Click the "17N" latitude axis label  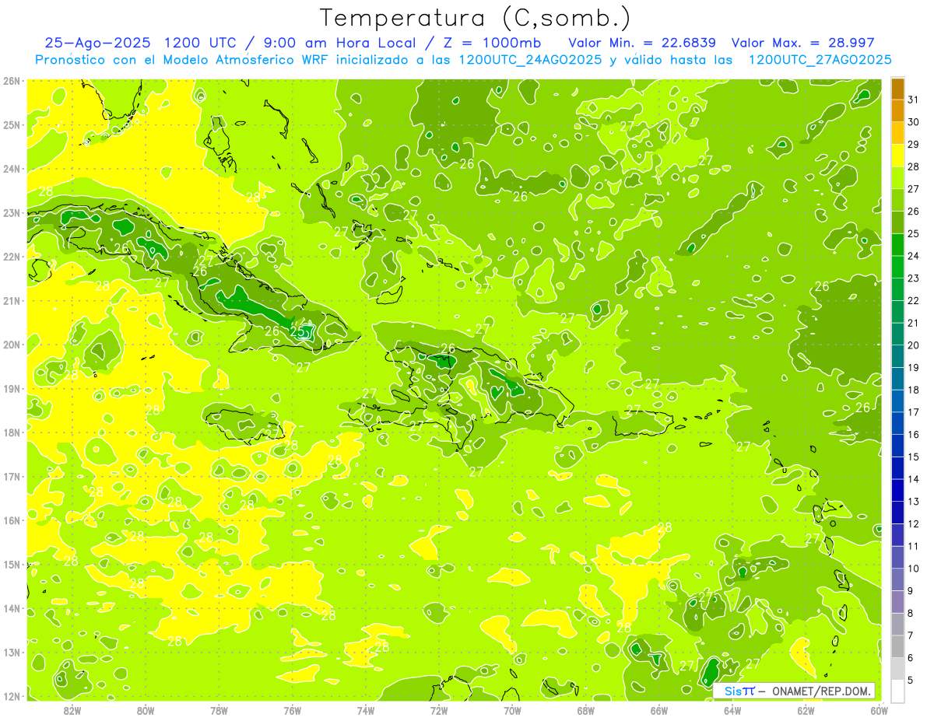point(12,476)
